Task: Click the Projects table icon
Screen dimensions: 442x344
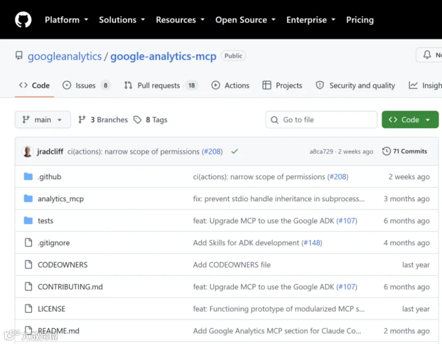Action: pos(267,85)
